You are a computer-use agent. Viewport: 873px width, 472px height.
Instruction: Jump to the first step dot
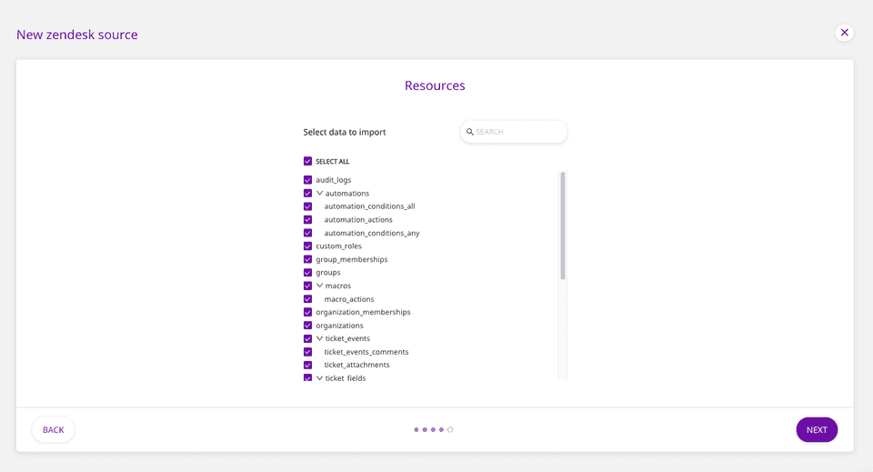(416, 429)
